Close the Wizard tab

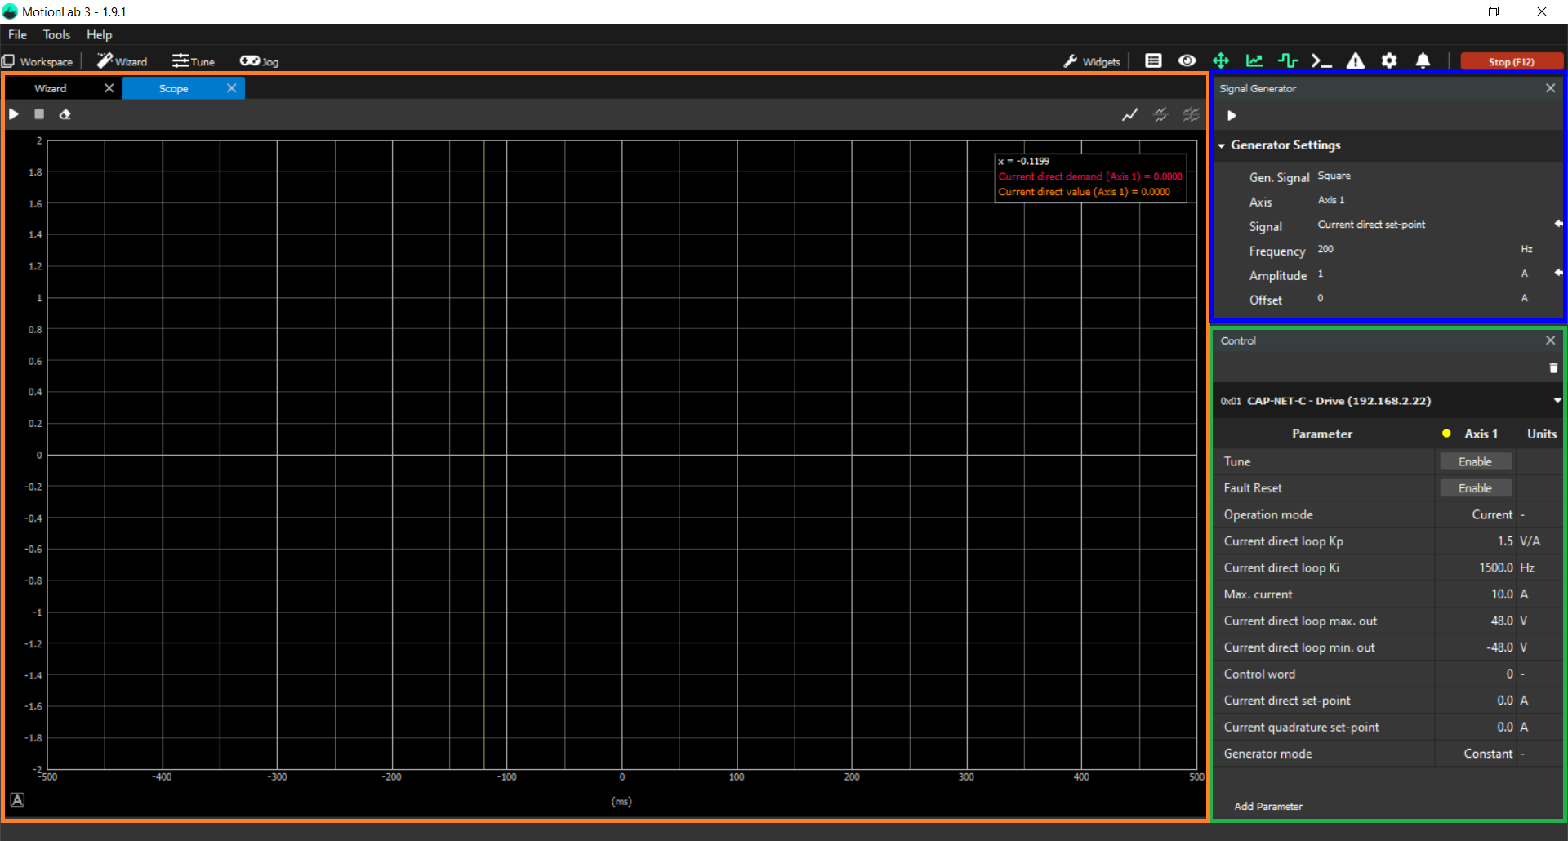(x=109, y=88)
